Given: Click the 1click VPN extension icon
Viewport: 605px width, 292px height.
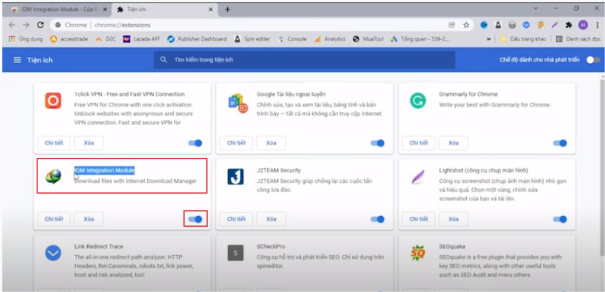Looking at the screenshot, I should point(53,101).
